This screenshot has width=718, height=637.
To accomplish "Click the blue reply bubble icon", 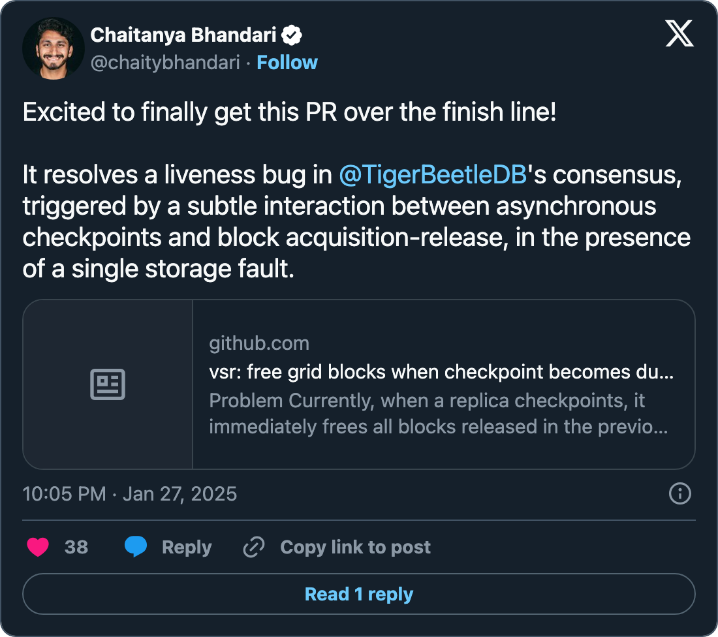I will 136,547.
